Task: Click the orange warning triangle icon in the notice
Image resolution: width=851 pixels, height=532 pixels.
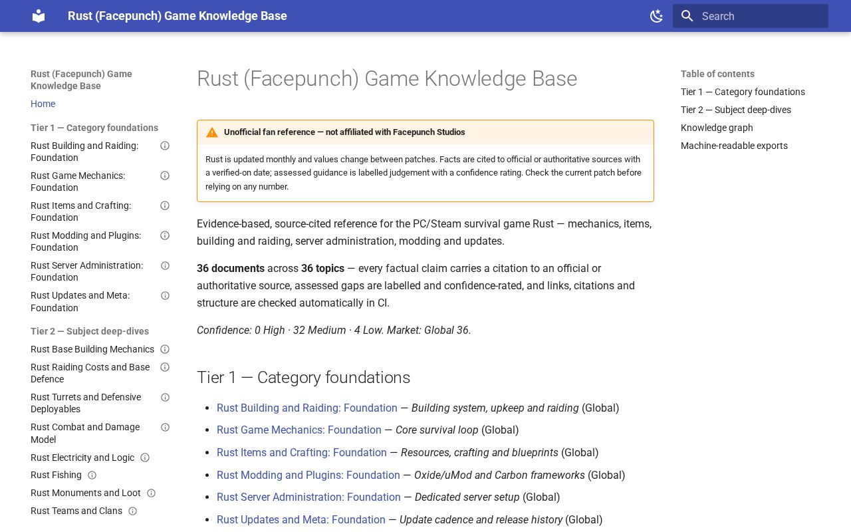Action: pyautogui.click(x=212, y=132)
